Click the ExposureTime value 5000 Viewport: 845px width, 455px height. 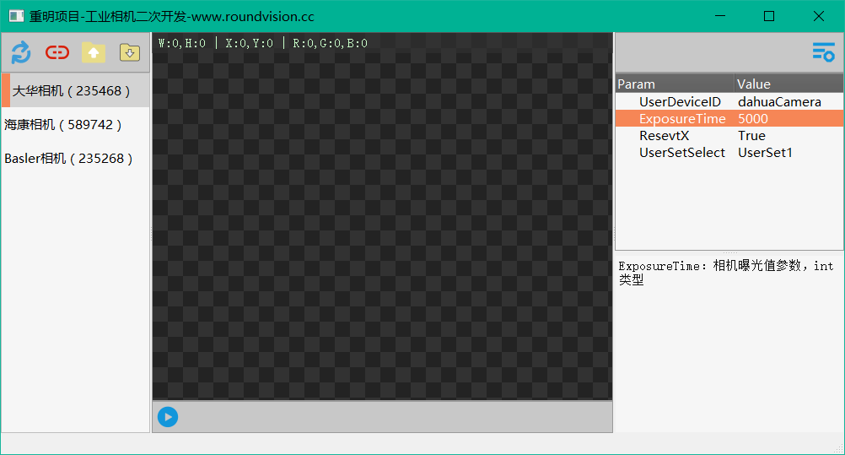tap(753, 119)
